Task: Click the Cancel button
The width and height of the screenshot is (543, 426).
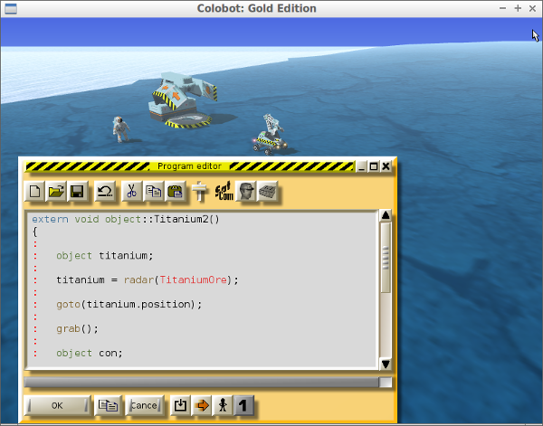Action: [x=144, y=405]
